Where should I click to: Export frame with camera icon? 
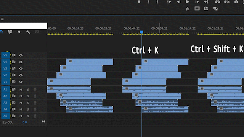(x=236, y=2)
